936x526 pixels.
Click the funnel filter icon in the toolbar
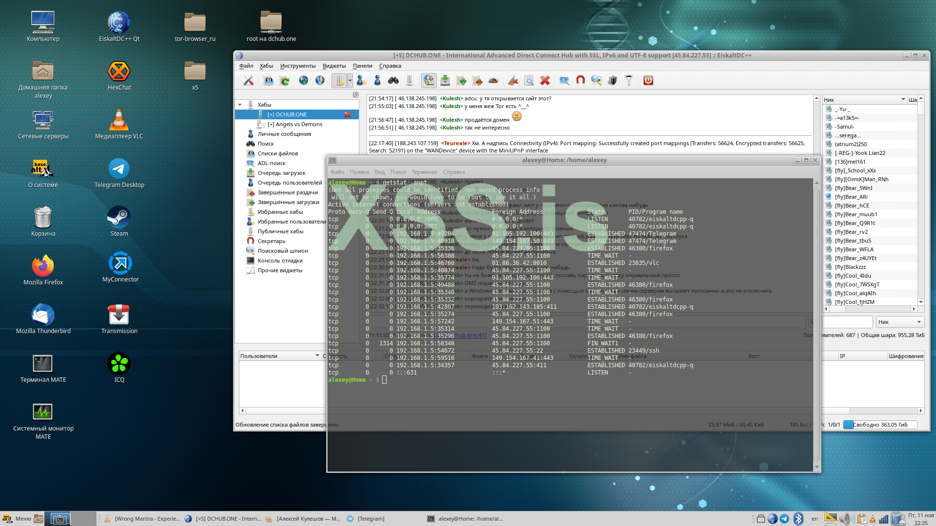point(629,81)
